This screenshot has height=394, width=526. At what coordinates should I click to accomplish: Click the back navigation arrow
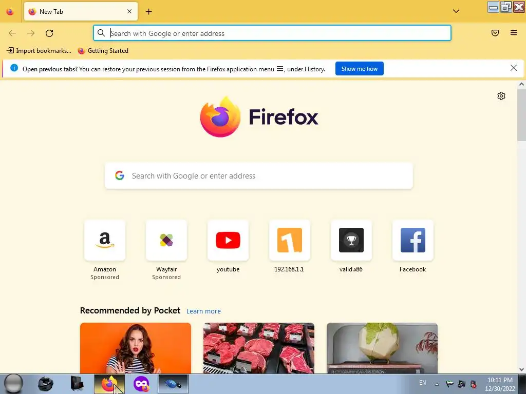[12, 33]
